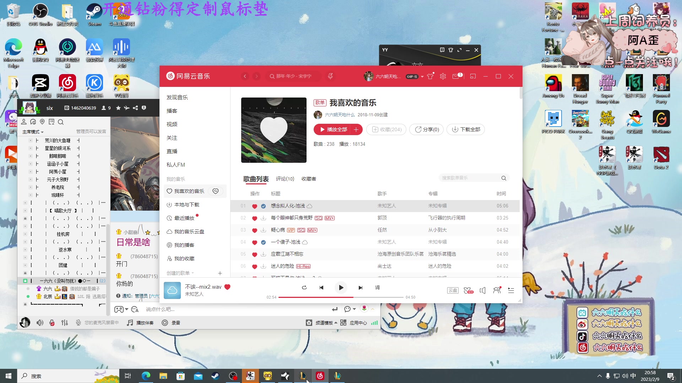Open Steam from the Windows taskbar
Screen dimensions: 682x383
point(216,376)
